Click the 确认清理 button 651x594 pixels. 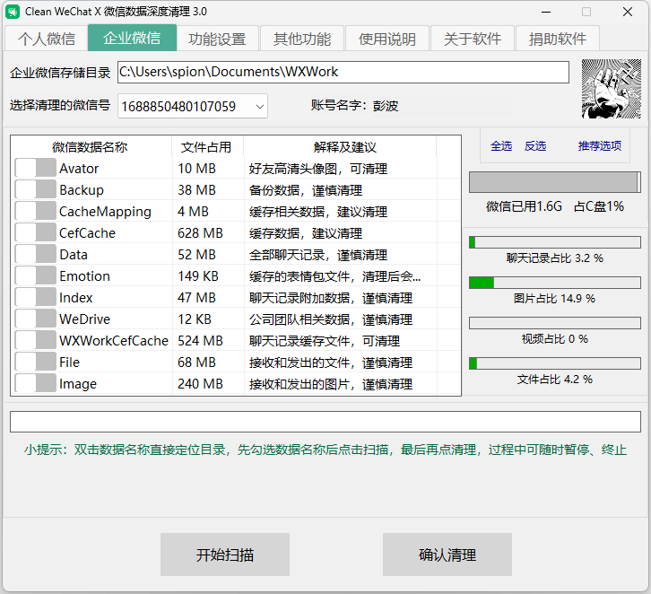[447, 555]
